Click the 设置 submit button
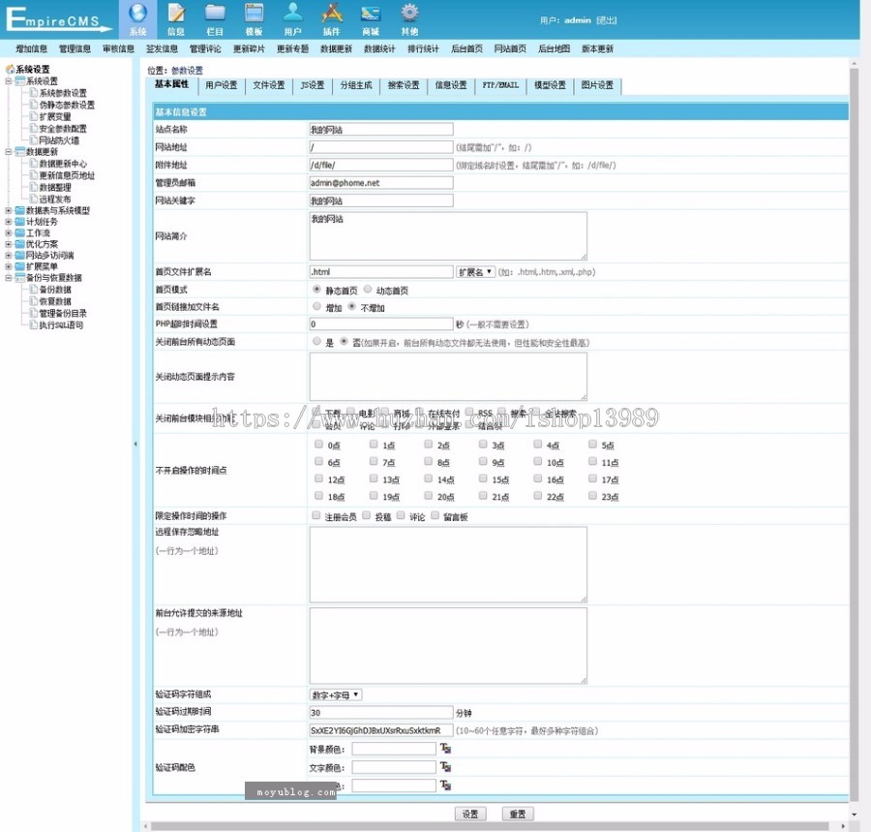Screen dimensions: 871x832 [470, 815]
